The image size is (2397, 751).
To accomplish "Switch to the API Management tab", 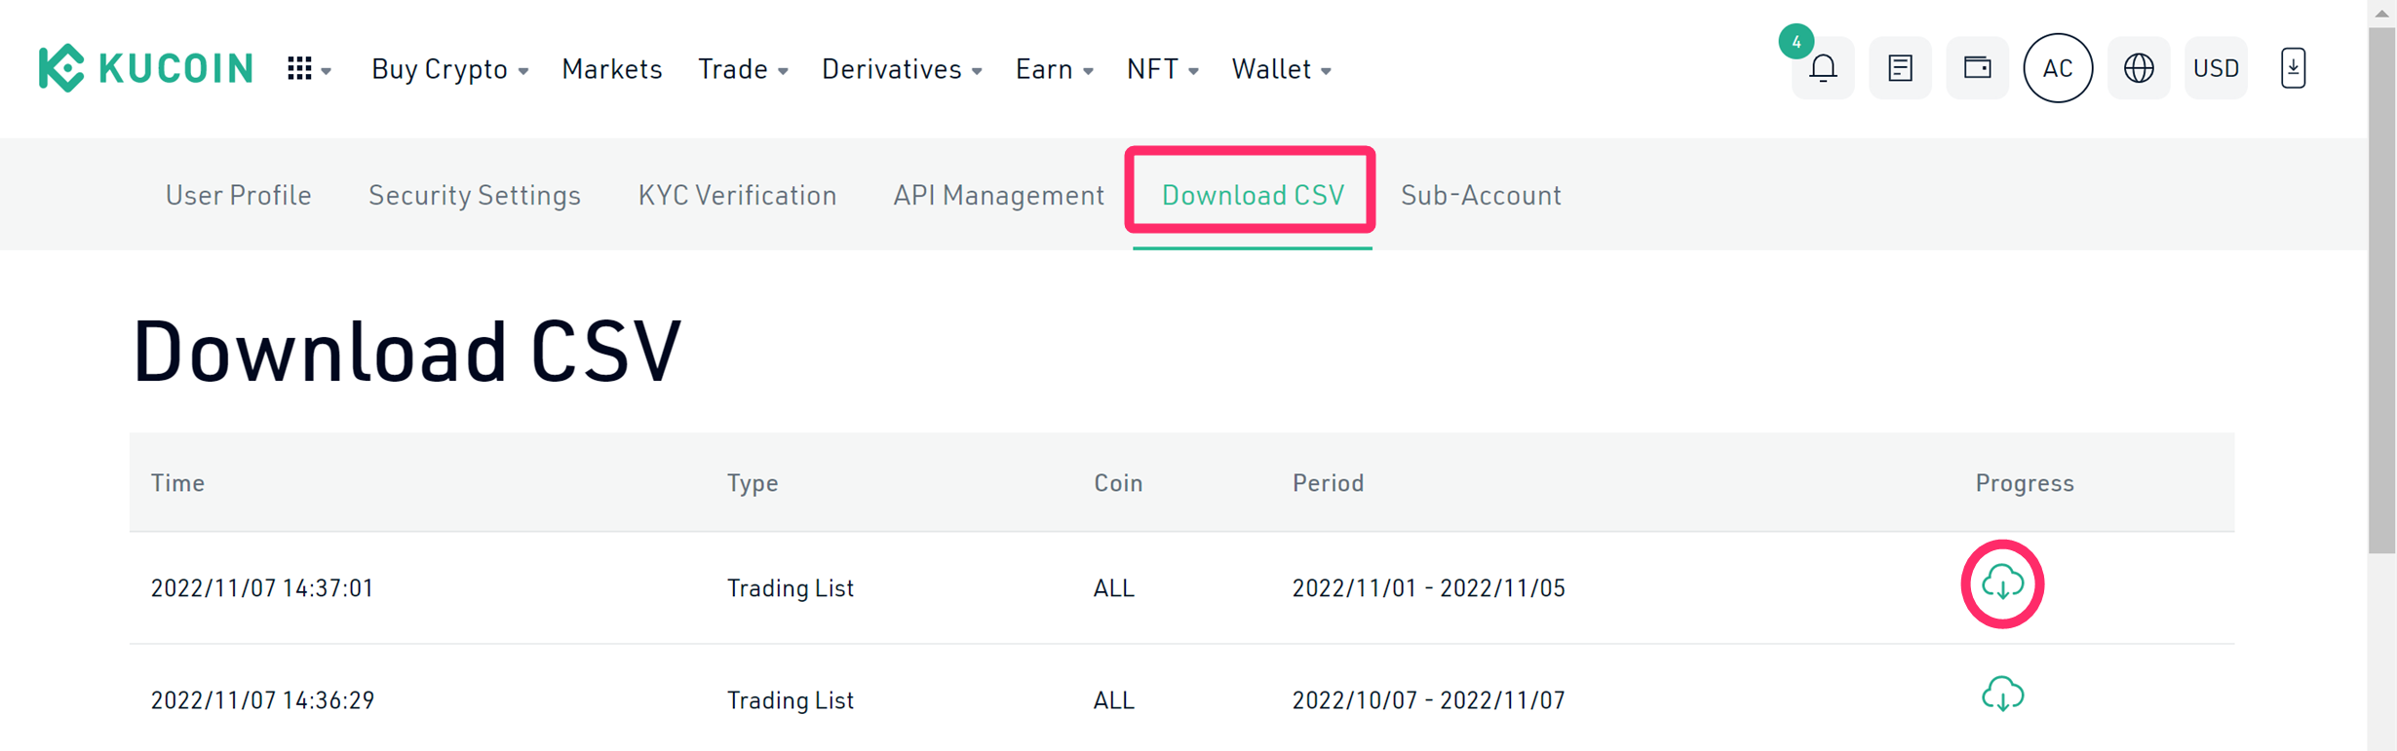I will 999,195.
